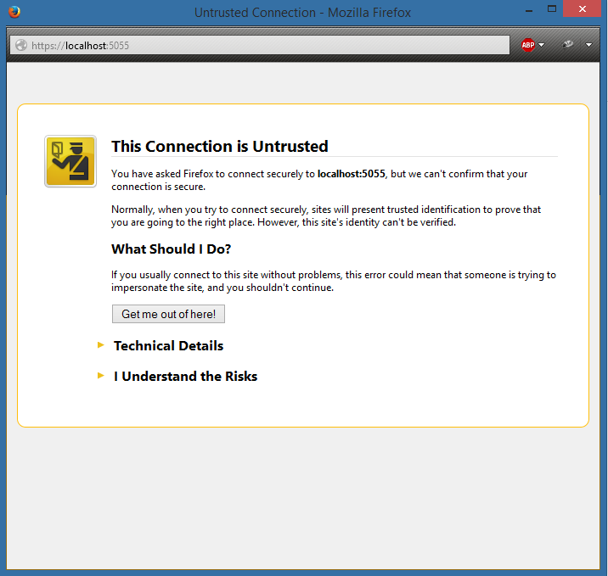This screenshot has height=576, width=608.
Task: Click the yellow passport officer warning icon
Action: coord(70,161)
